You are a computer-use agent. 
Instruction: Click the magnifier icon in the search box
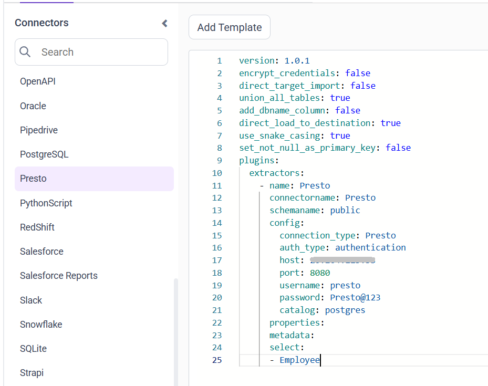[25, 51]
